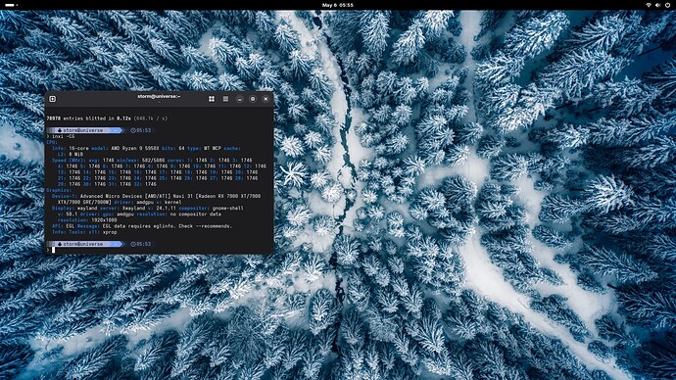This screenshot has height=380, width=676.
Task: Open the terminal hamburger menu
Action: (x=225, y=99)
